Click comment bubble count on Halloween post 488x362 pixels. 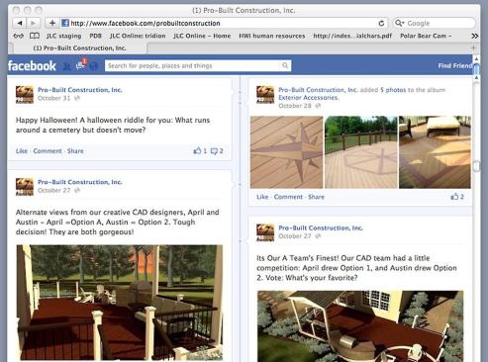click(x=217, y=151)
